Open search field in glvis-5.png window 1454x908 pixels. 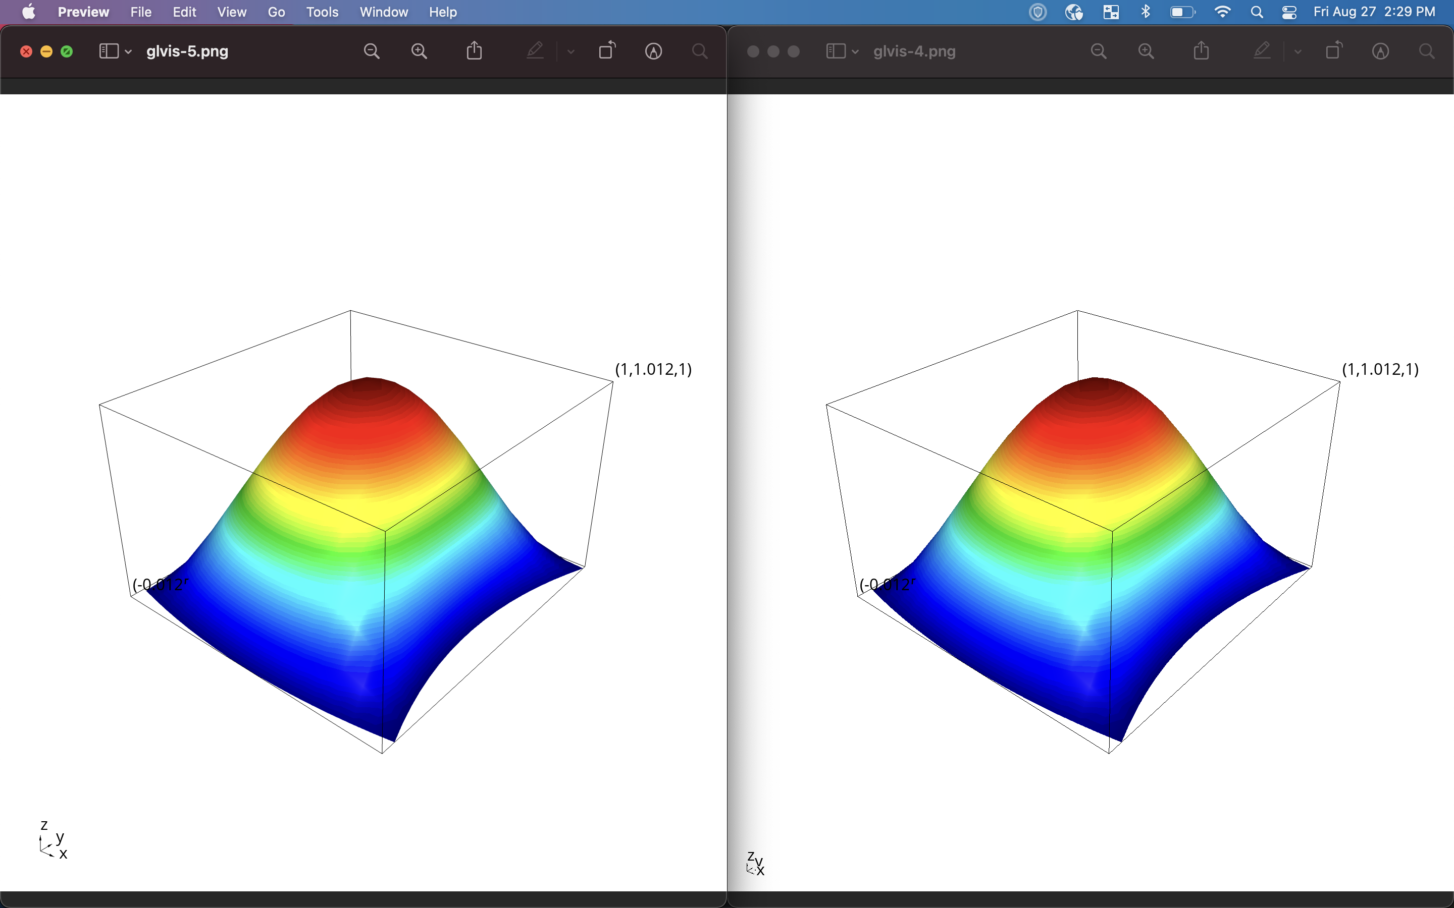(x=699, y=51)
